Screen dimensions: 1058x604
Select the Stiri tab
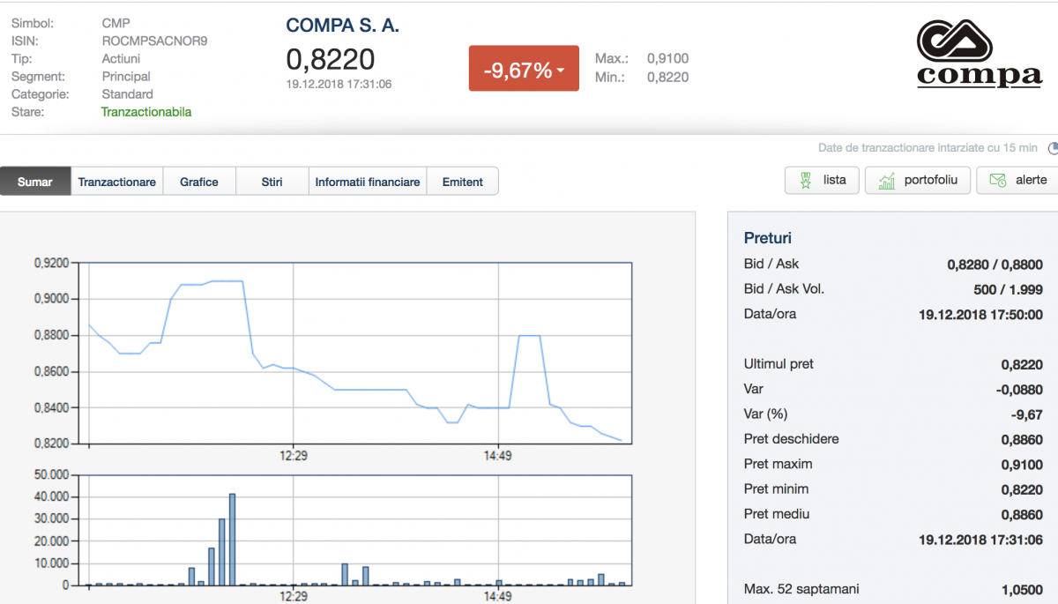pos(272,182)
